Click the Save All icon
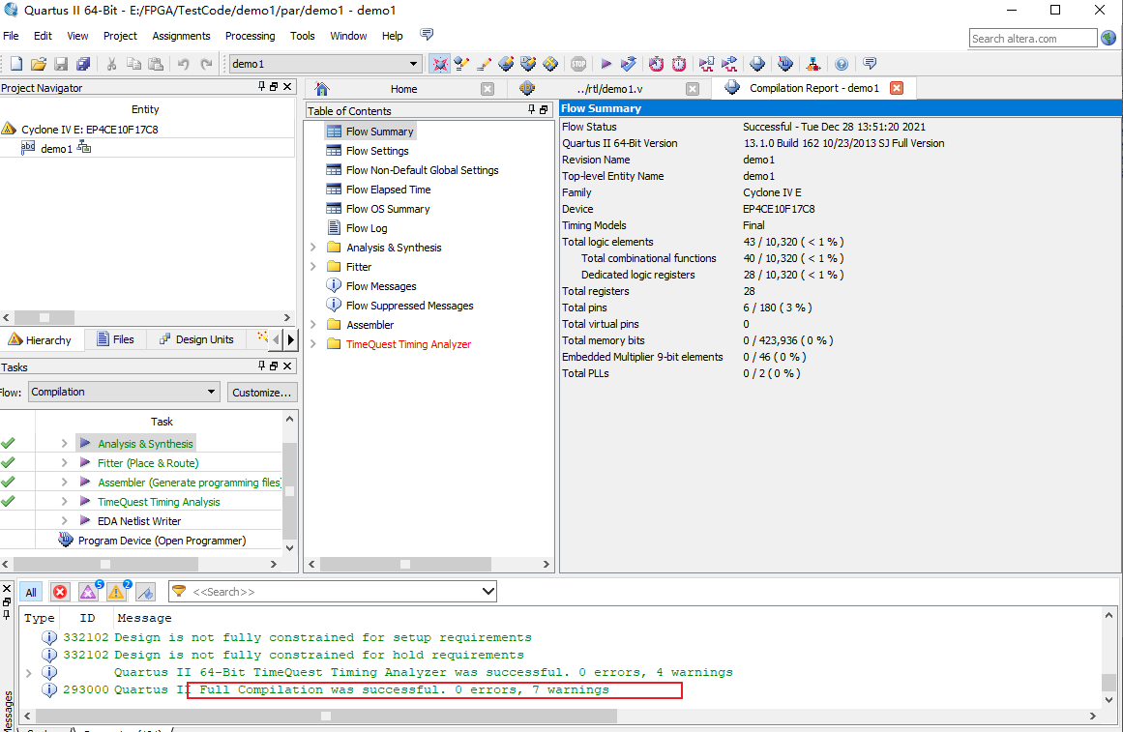 tap(83, 64)
